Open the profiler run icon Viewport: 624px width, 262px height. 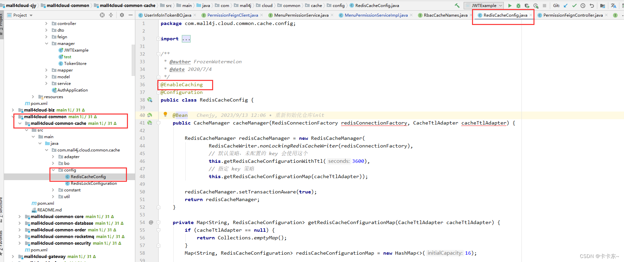click(536, 5)
